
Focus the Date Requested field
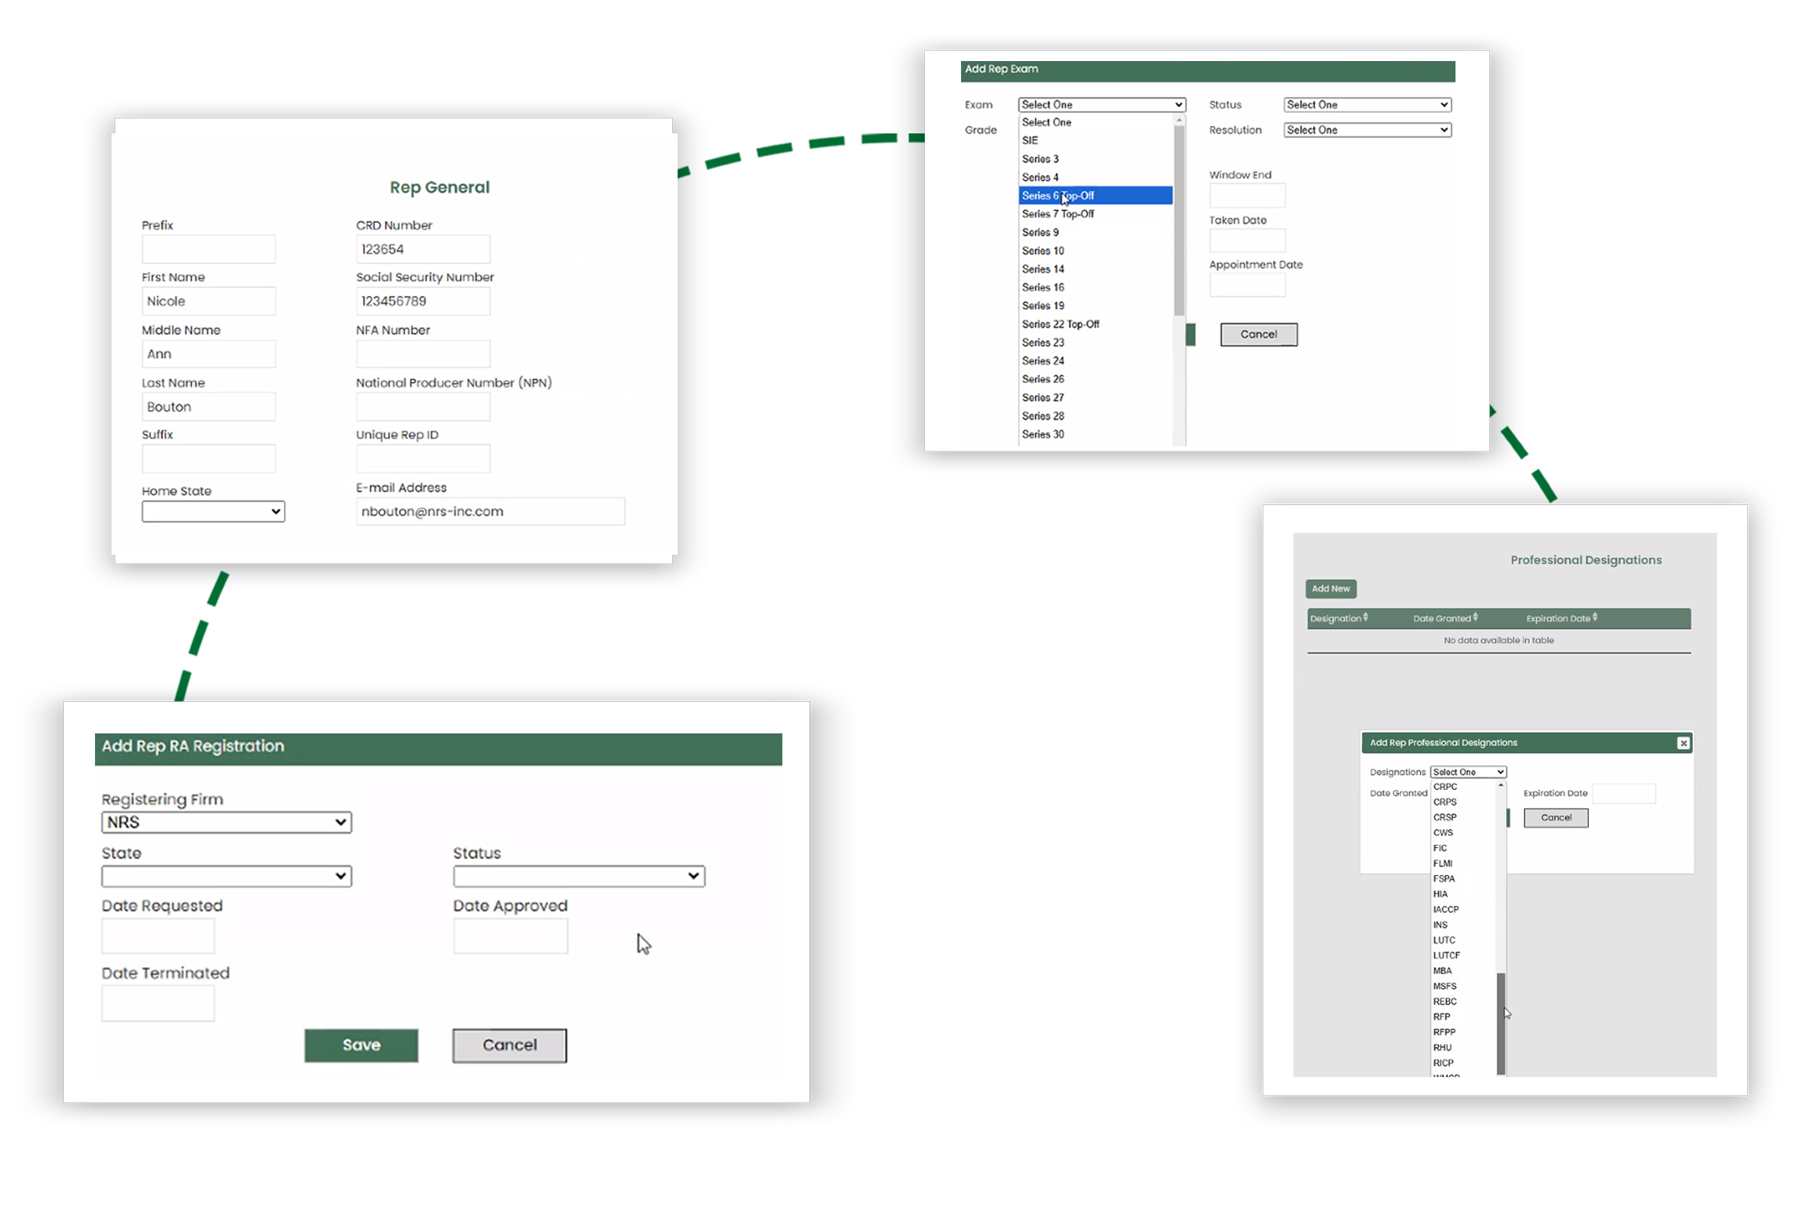pyautogui.click(x=158, y=936)
